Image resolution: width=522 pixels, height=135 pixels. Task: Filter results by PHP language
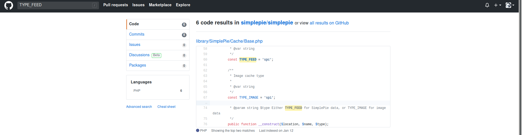coord(158,91)
